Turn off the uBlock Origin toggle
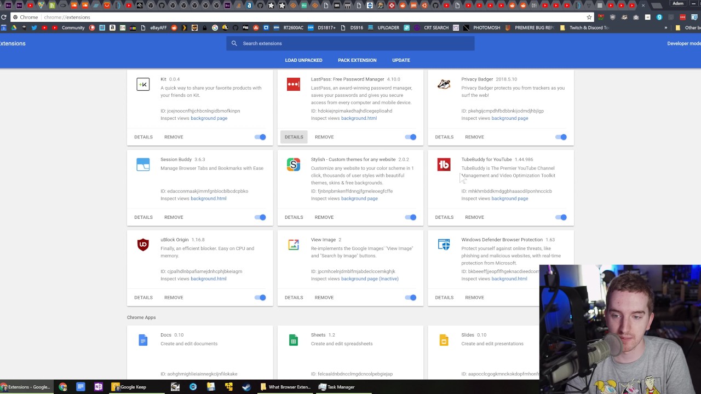 (261, 298)
